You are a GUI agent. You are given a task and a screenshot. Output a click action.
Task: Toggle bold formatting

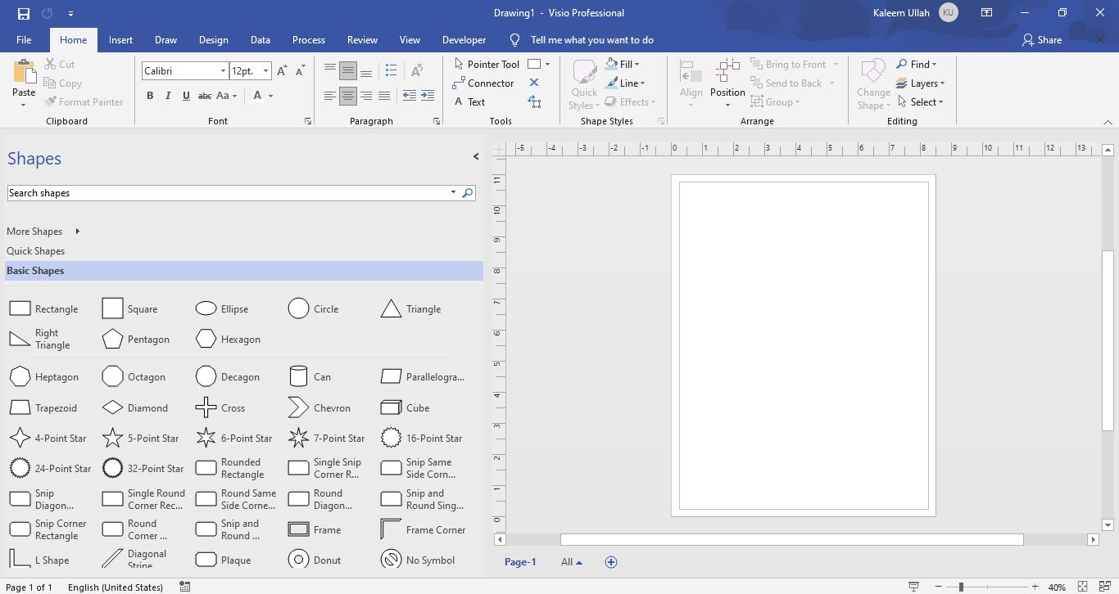coord(150,96)
